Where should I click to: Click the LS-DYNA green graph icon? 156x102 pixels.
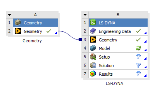point(93,23)
